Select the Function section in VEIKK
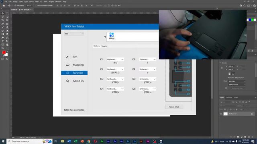Image resolution: width=257 pixels, height=144 pixels. [x=74, y=73]
